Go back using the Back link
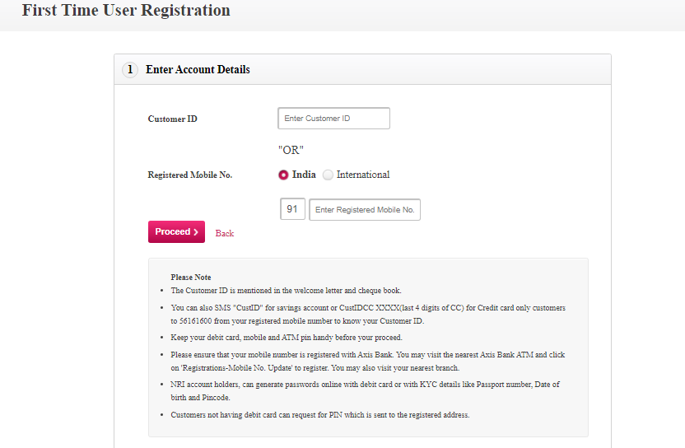Image resolution: width=685 pixels, height=448 pixels. (x=225, y=233)
